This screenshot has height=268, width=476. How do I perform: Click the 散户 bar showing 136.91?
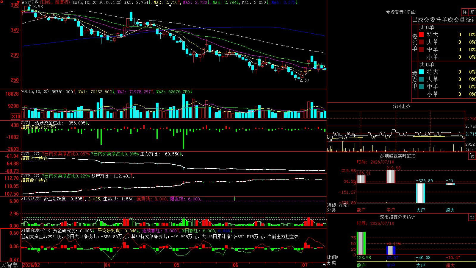tap(361, 179)
